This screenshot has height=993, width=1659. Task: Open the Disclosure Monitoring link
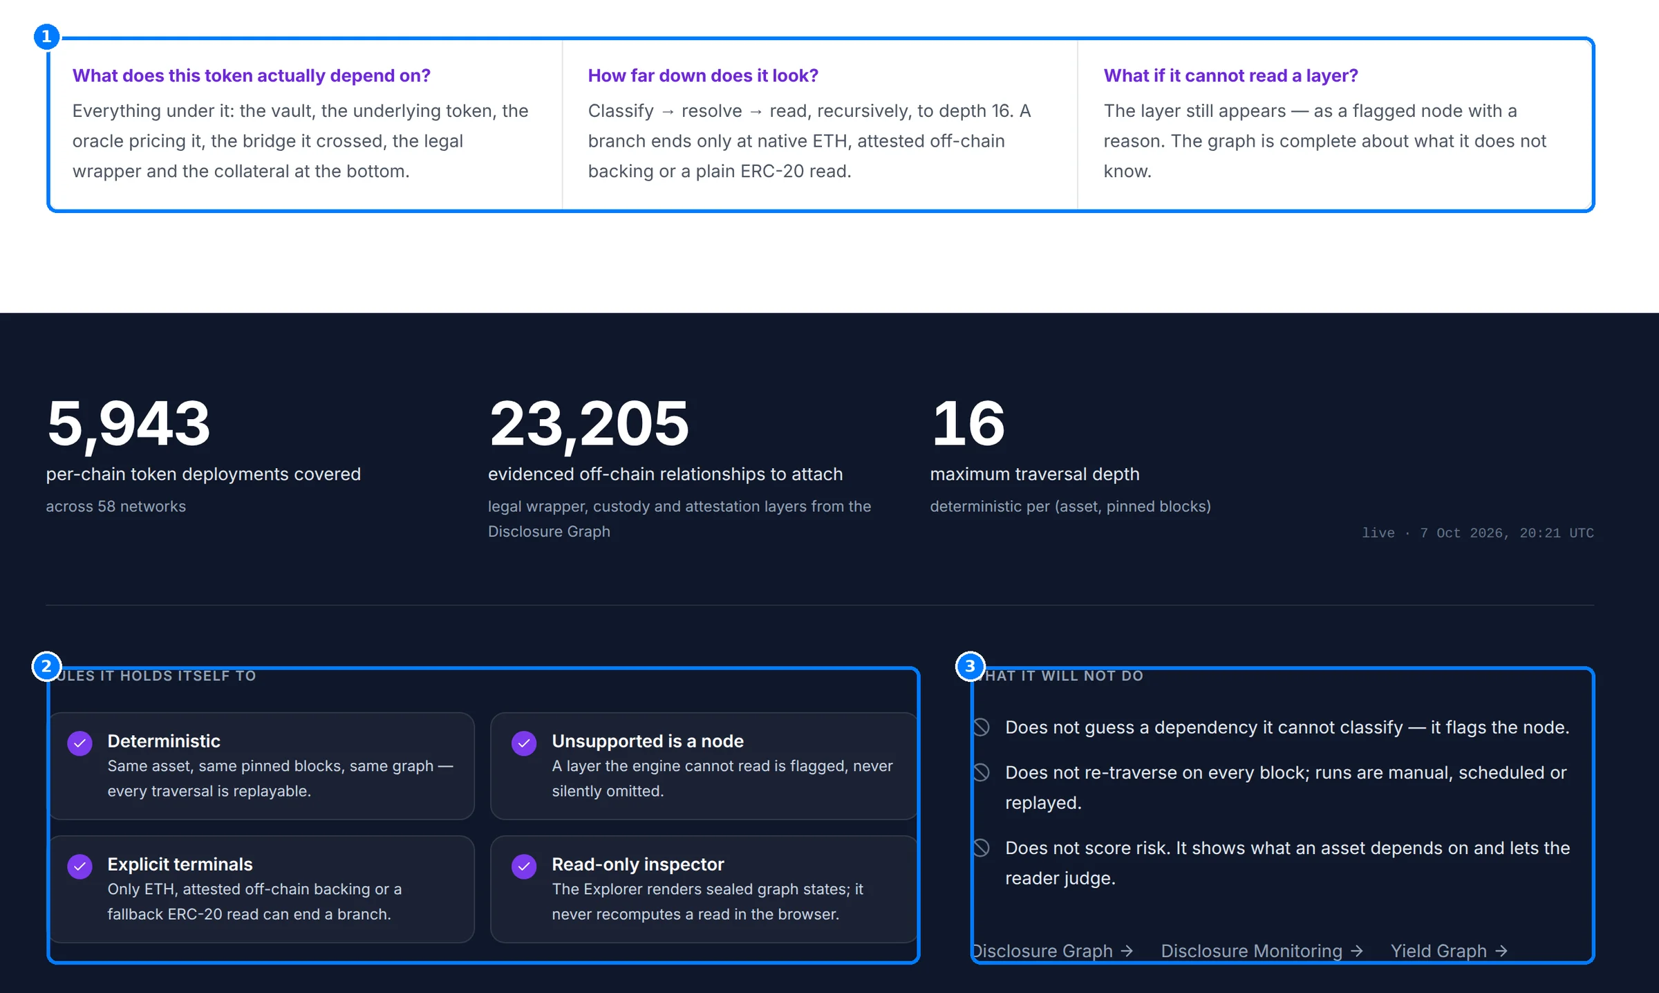pos(1262,951)
